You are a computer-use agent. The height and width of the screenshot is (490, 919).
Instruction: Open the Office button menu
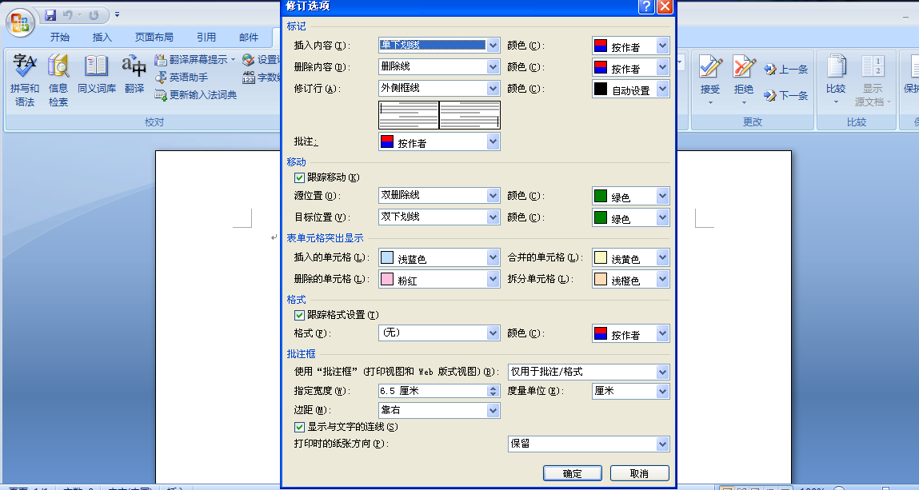[20, 22]
